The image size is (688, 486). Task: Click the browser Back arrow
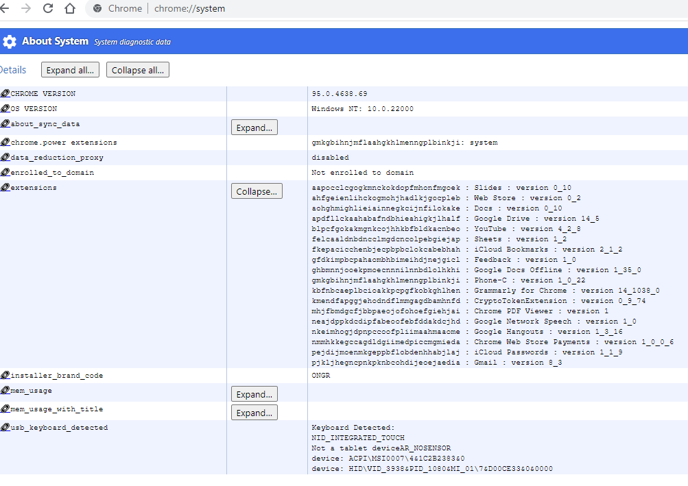[x=4, y=8]
